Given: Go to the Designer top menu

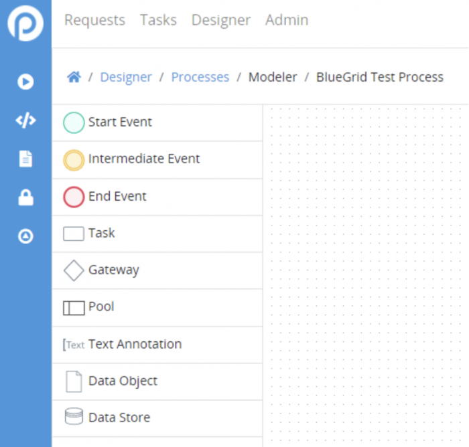Looking at the screenshot, I should click(221, 20).
